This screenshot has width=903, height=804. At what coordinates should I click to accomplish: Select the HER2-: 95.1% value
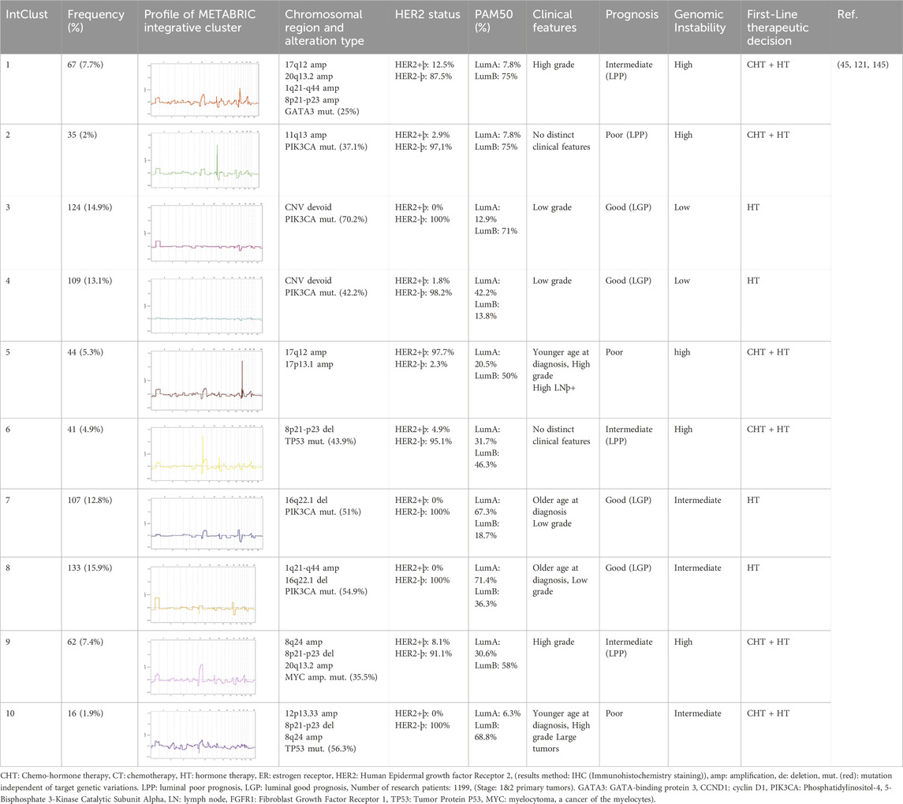424,441
